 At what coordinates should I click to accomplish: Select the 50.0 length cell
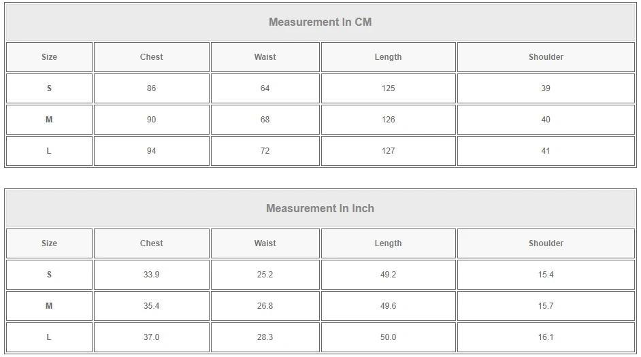pyautogui.click(x=388, y=337)
